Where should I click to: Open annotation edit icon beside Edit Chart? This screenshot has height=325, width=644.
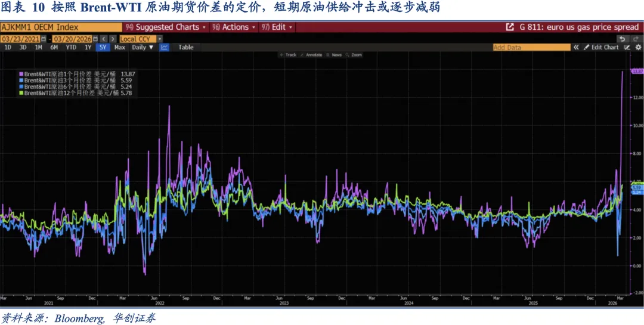[627, 47]
